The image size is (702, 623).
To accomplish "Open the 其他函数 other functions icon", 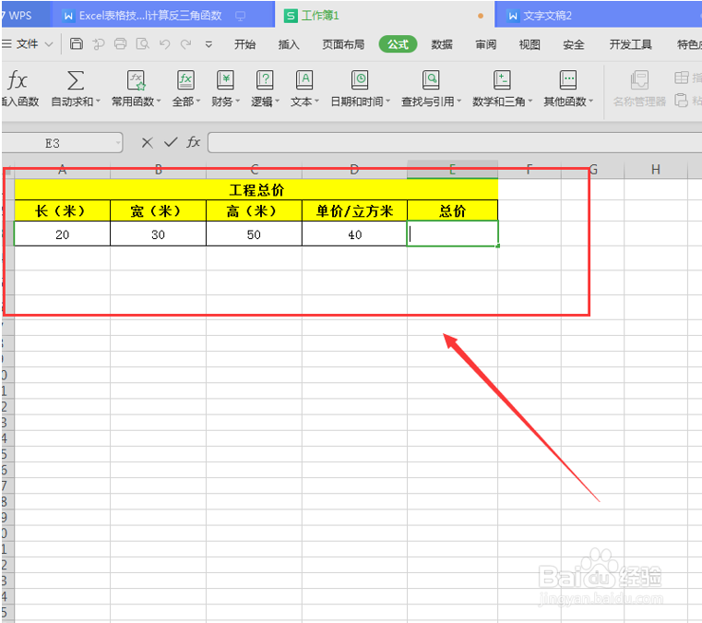I will [x=568, y=80].
